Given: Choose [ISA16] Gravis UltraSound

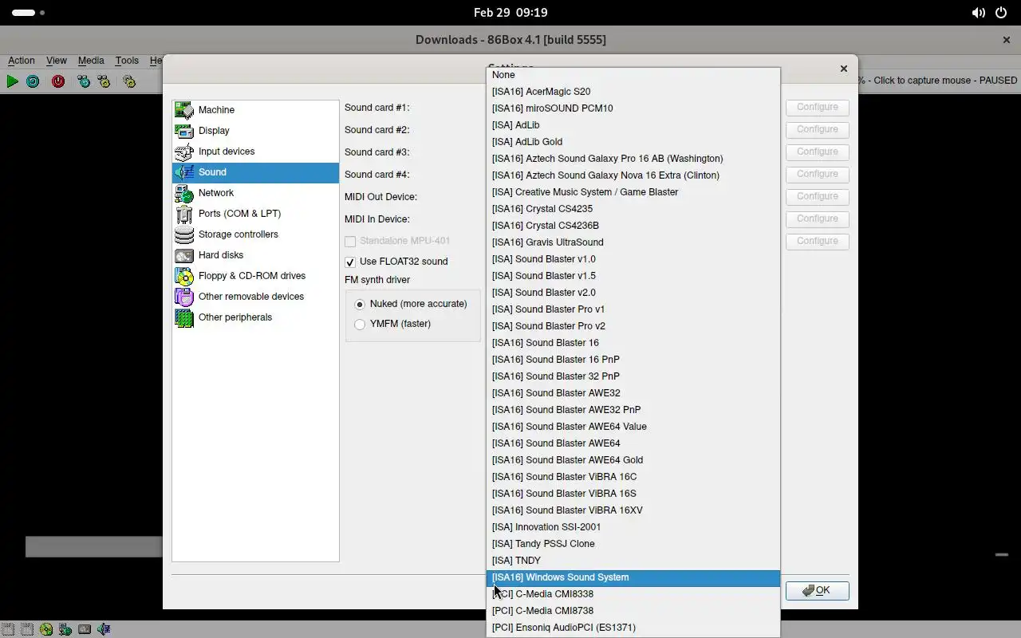Looking at the screenshot, I should tap(633, 242).
